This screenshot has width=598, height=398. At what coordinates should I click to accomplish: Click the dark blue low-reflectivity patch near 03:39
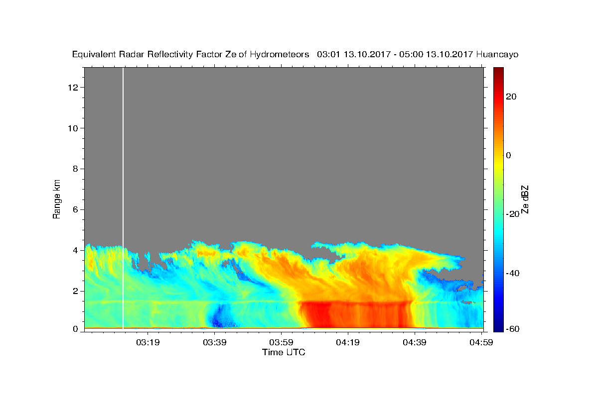click(217, 317)
